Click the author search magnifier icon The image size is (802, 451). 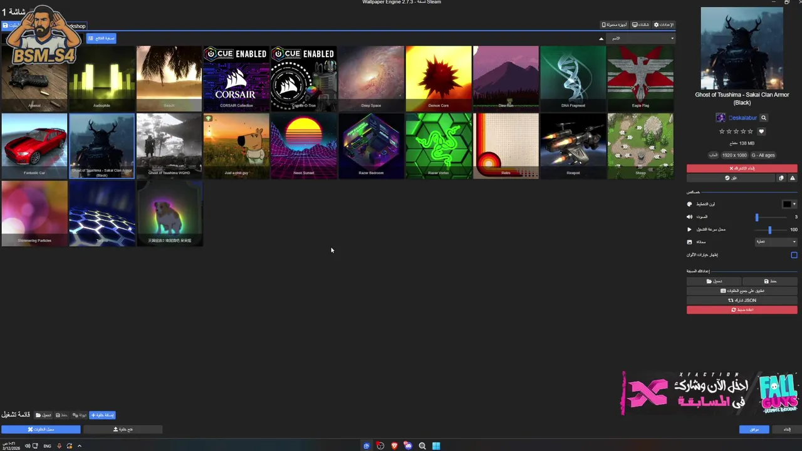pos(763,118)
